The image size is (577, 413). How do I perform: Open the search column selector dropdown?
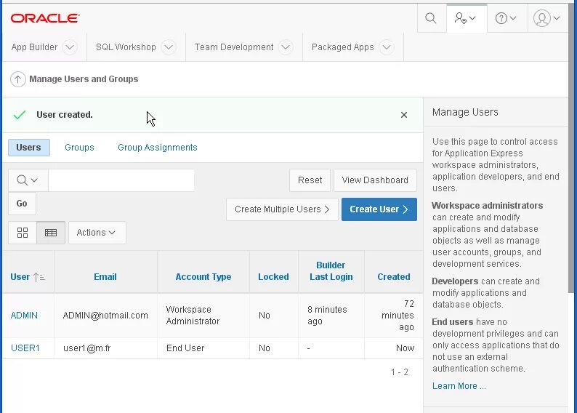(28, 180)
